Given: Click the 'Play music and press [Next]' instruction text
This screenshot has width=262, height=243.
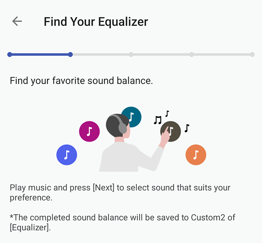Looking at the screenshot, I should [120, 192].
